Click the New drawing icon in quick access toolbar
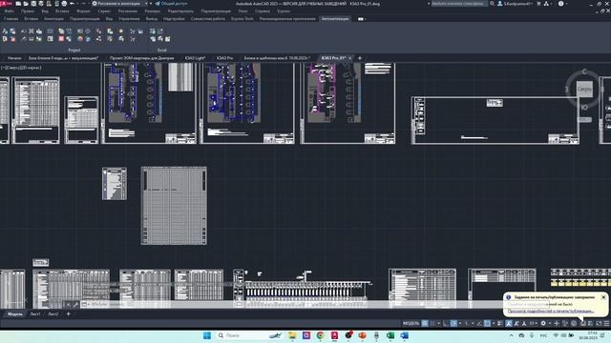The width and height of the screenshot is (611, 343). (18, 4)
